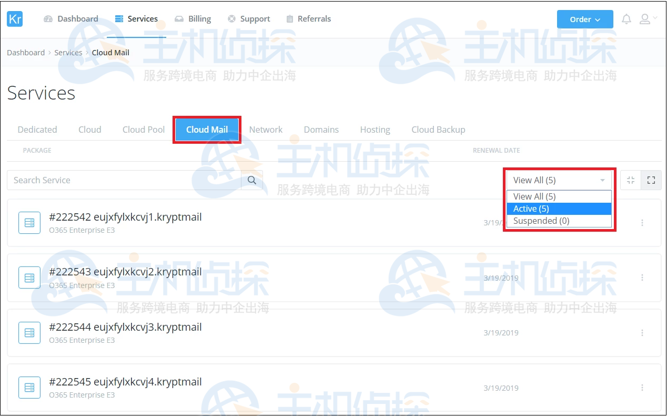Screen dimensions: 667x416
Task: Open Support in top navigation
Action: pyautogui.click(x=249, y=19)
